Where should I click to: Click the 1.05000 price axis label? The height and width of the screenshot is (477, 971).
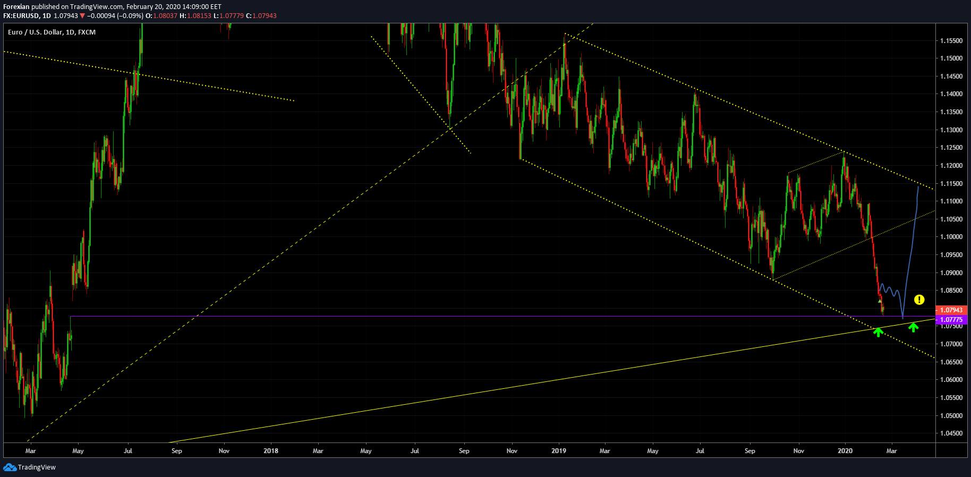(951, 416)
